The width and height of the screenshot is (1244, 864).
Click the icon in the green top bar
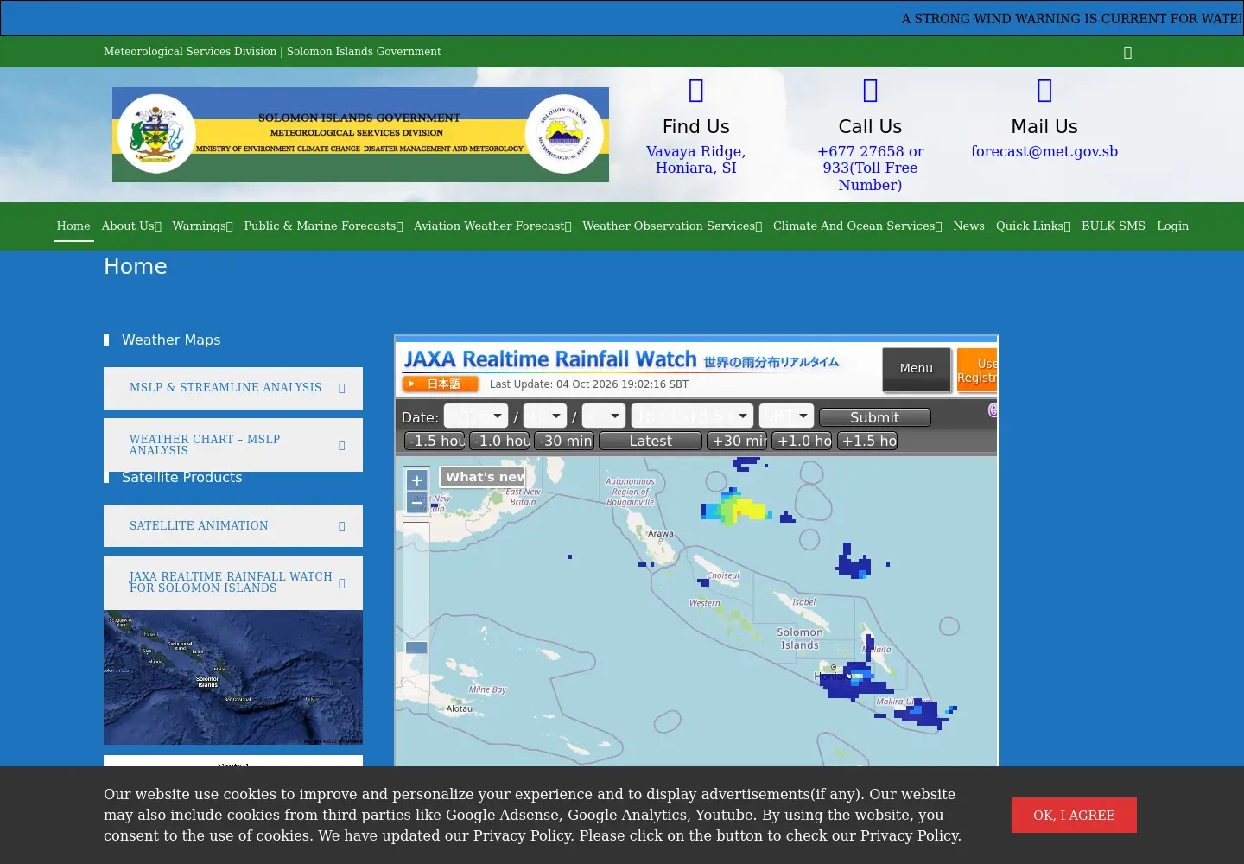(x=1127, y=53)
